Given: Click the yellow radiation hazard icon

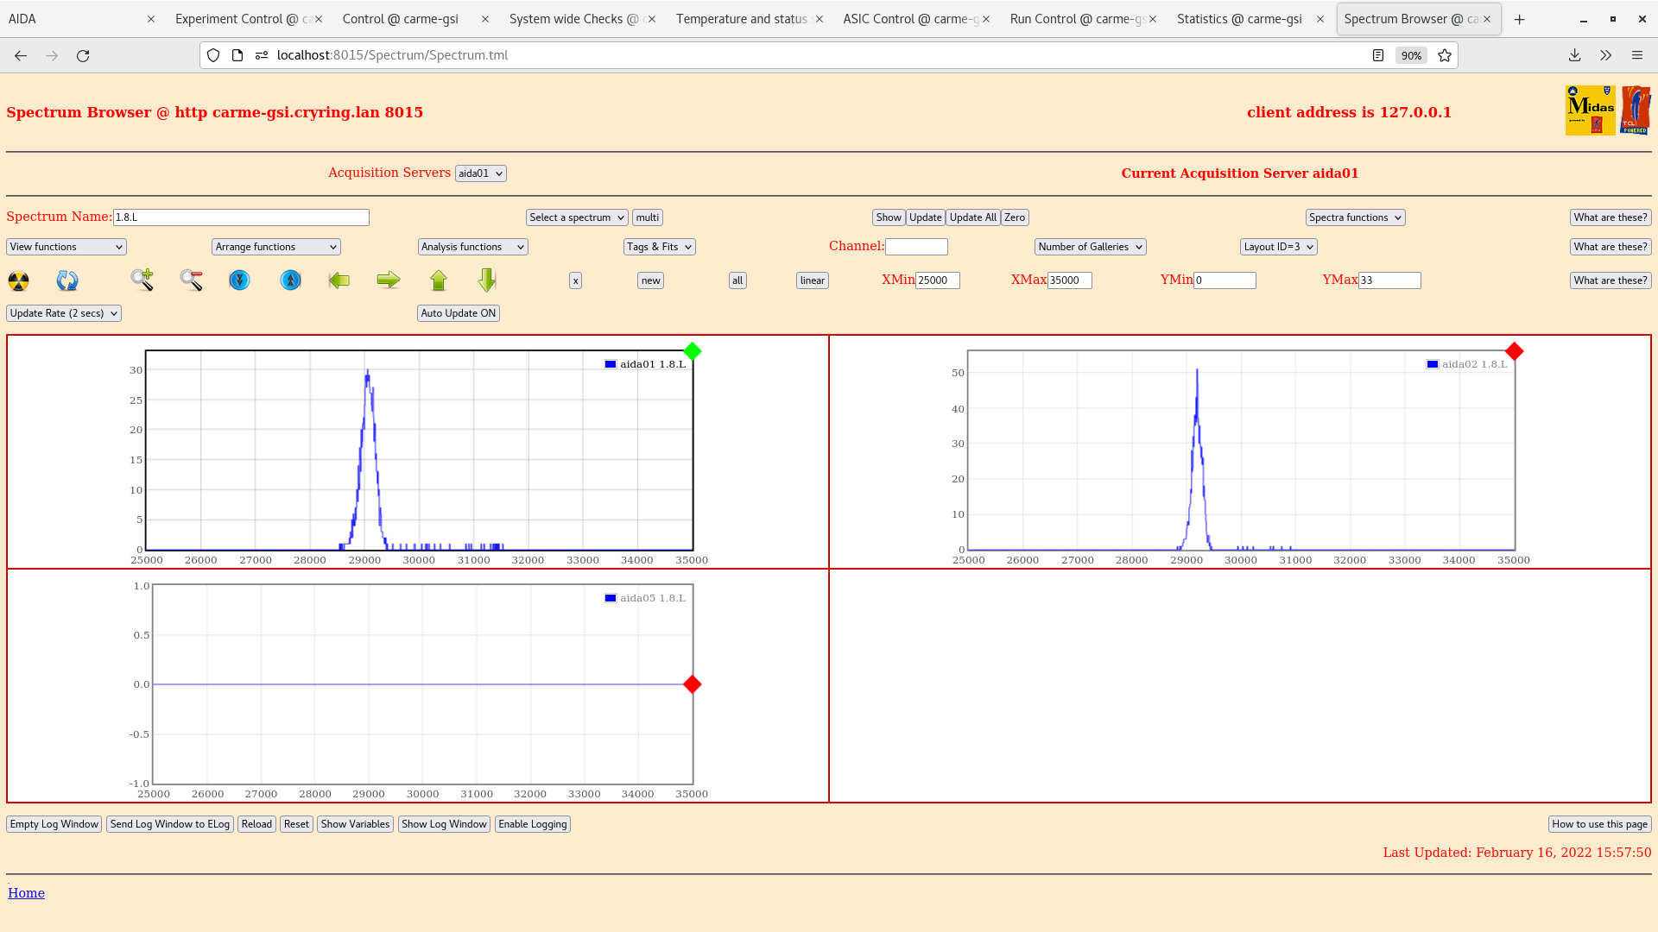Looking at the screenshot, I should (18, 280).
